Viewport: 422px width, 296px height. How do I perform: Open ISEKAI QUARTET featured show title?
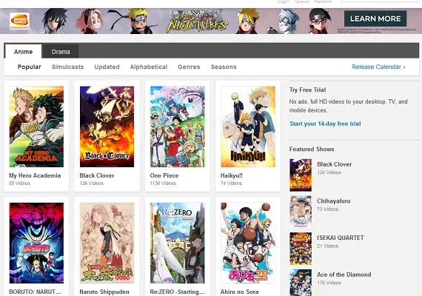(x=340, y=238)
